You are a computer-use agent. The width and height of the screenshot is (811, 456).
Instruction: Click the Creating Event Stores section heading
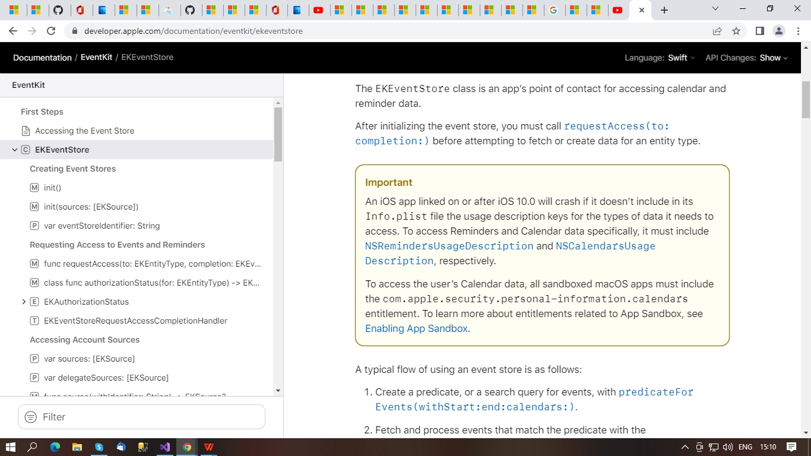point(73,169)
